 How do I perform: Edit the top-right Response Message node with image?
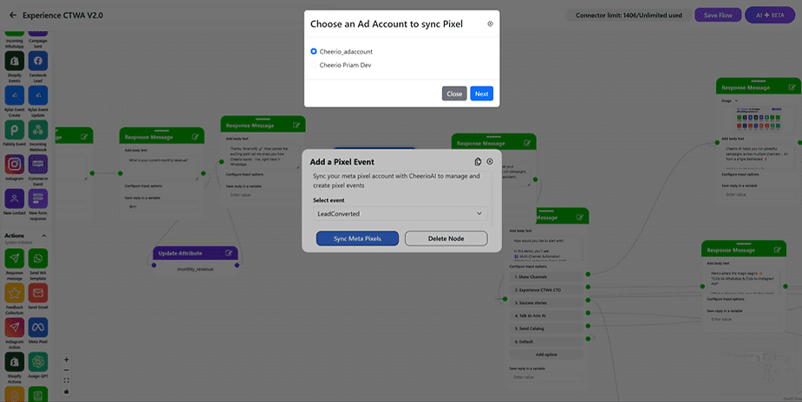(x=792, y=88)
